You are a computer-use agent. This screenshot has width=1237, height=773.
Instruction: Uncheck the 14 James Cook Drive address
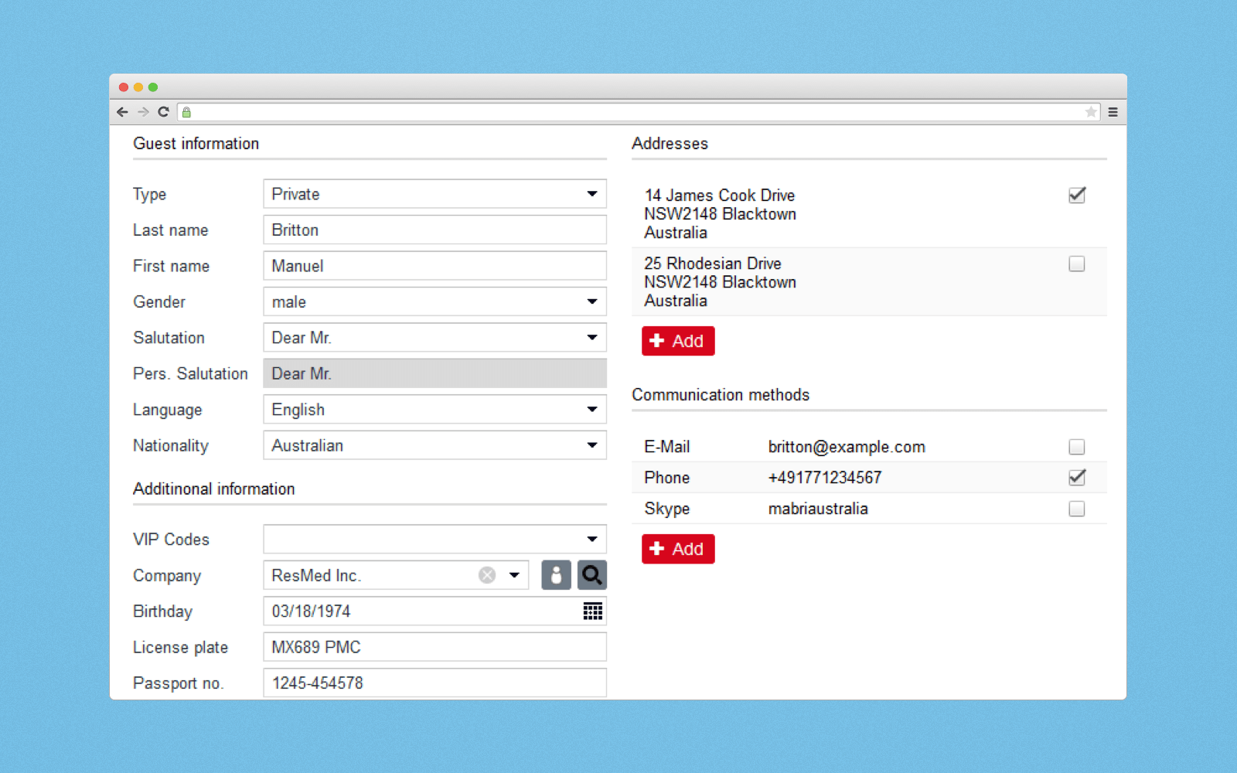(x=1077, y=195)
